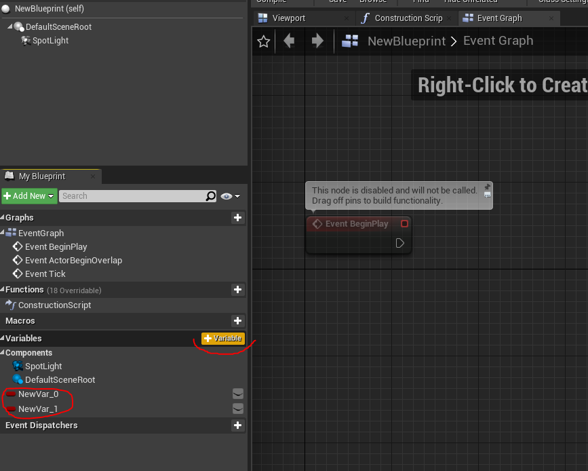Click the Event BeginPlay node diamond icon
Viewport: 588px width, 471px height.
point(317,224)
